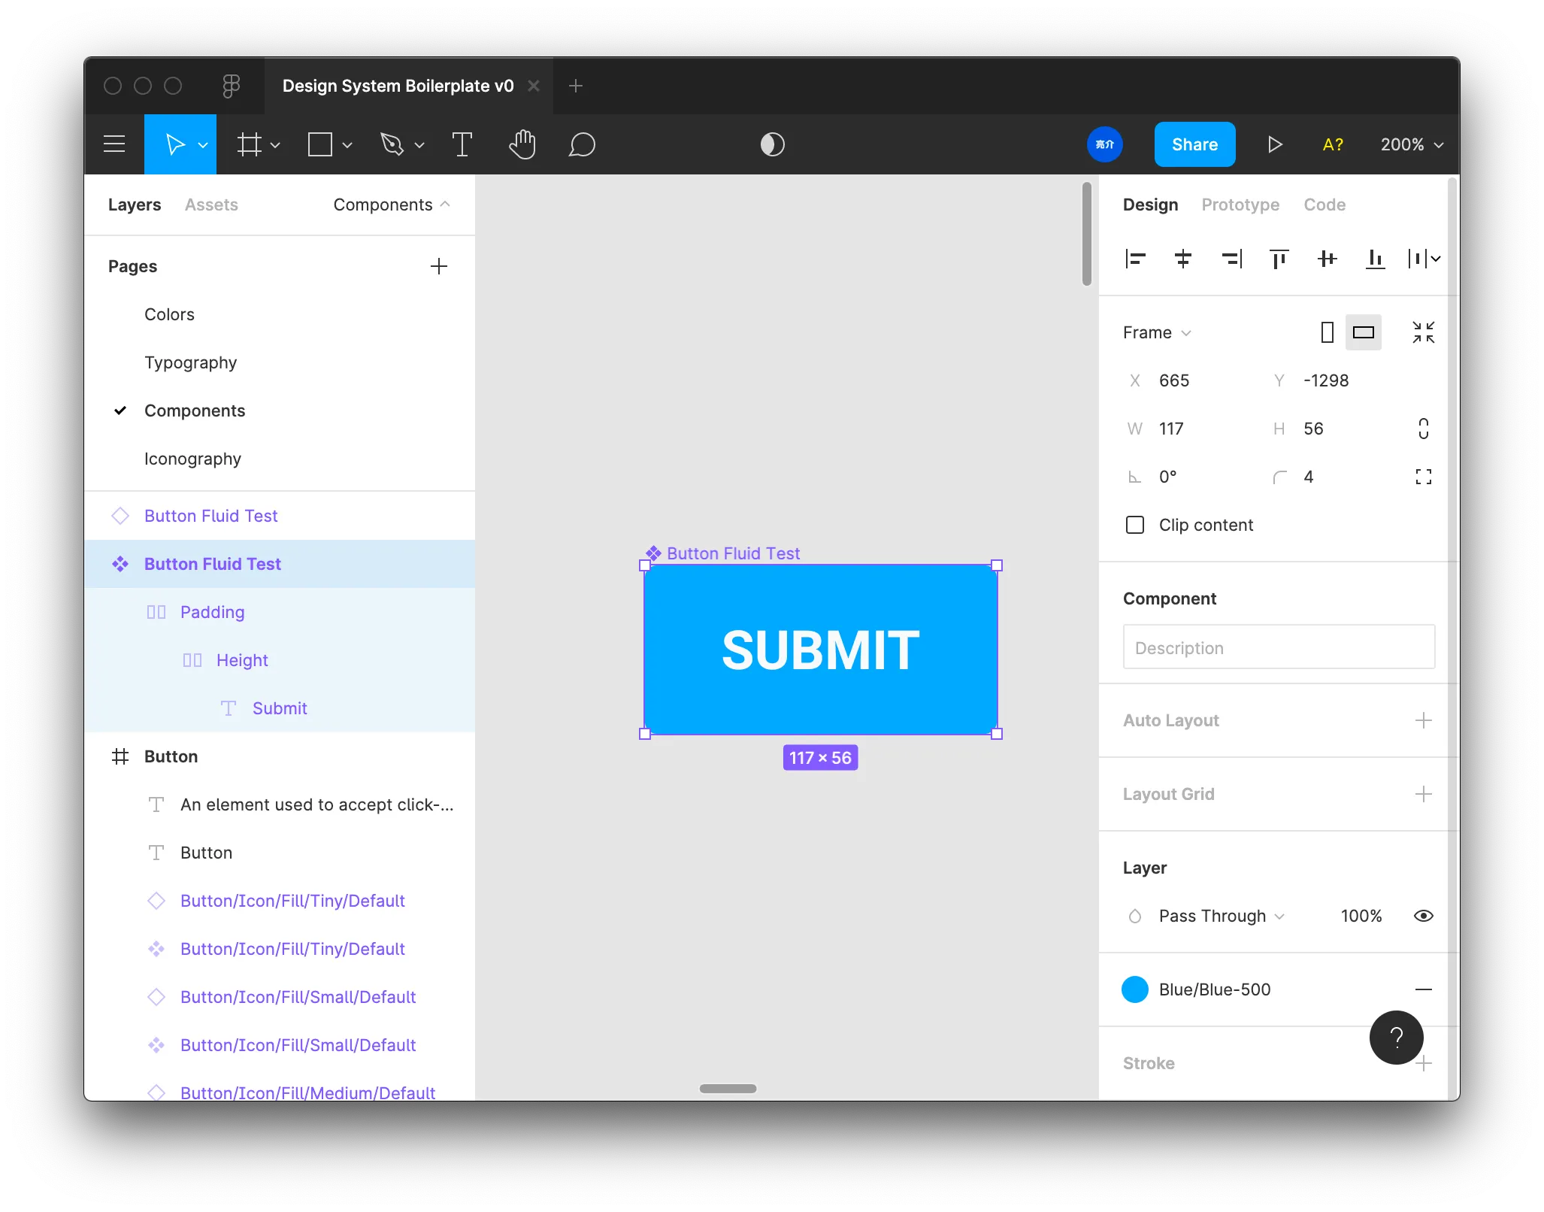This screenshot has width=1544, height=1212.
Task: Select the Hand tool
Action: coord(522,144)
